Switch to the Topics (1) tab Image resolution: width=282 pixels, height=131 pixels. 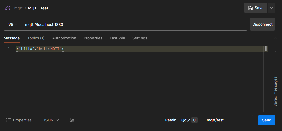tap(36, 38)
